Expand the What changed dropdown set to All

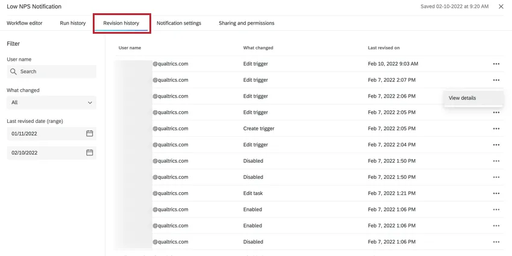tap(51, 102)
